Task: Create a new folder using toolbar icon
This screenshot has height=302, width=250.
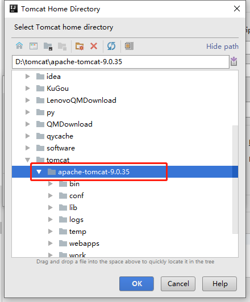Action: pos(80,47)
